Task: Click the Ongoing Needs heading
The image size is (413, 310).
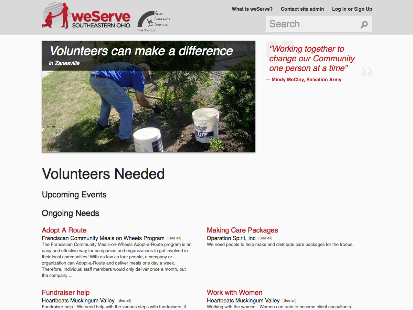Action: (71, 213)
